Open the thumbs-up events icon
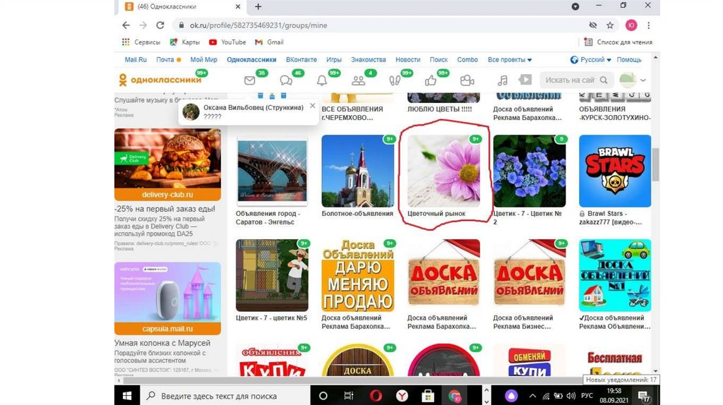The image size is (723, 405). 431,80
